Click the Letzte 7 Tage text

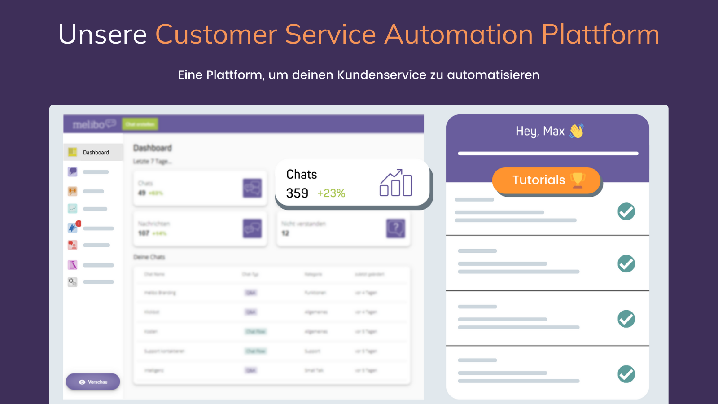[153, 161]
